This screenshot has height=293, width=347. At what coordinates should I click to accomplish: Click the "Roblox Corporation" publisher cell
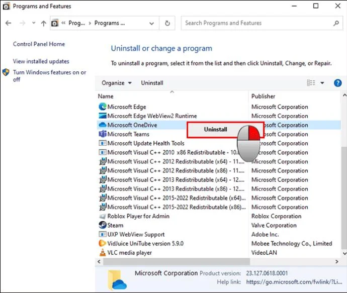(276, 216)
